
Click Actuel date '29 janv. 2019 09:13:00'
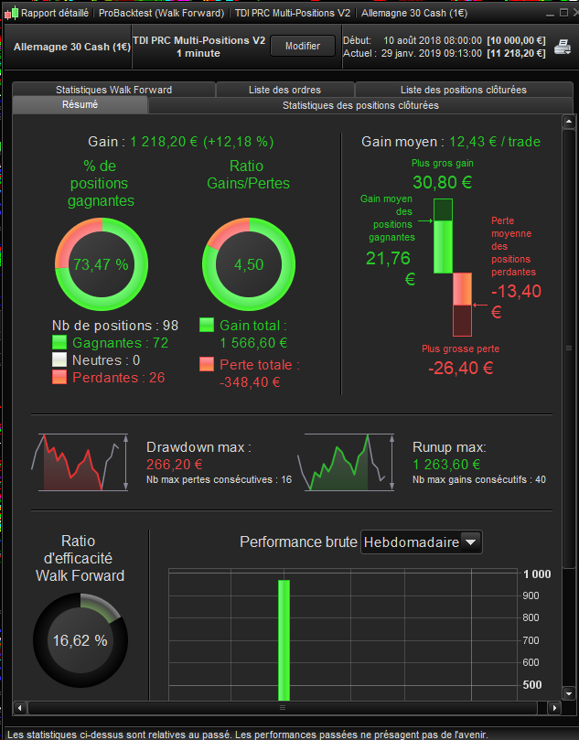tap(432, 53)
